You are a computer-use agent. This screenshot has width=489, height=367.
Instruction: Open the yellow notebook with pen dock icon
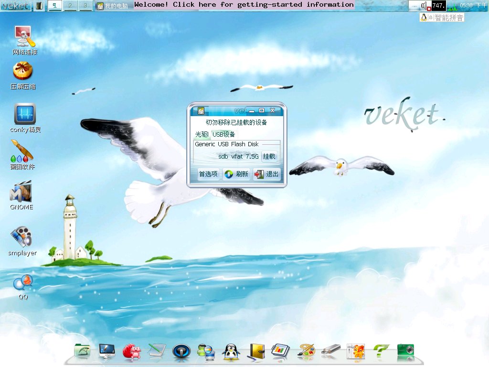coord(256,352)
